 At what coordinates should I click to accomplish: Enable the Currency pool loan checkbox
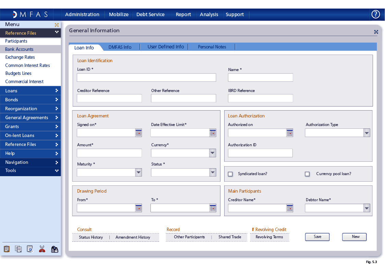(307, 174)
